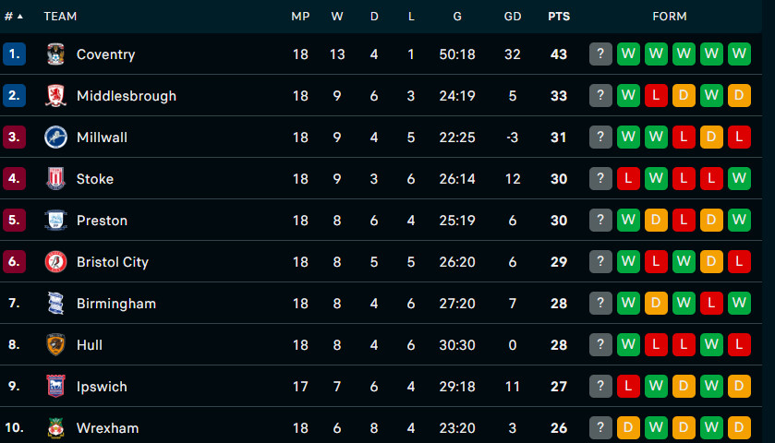Click Coventry's last green W form badge

click(x=740, y=54)
